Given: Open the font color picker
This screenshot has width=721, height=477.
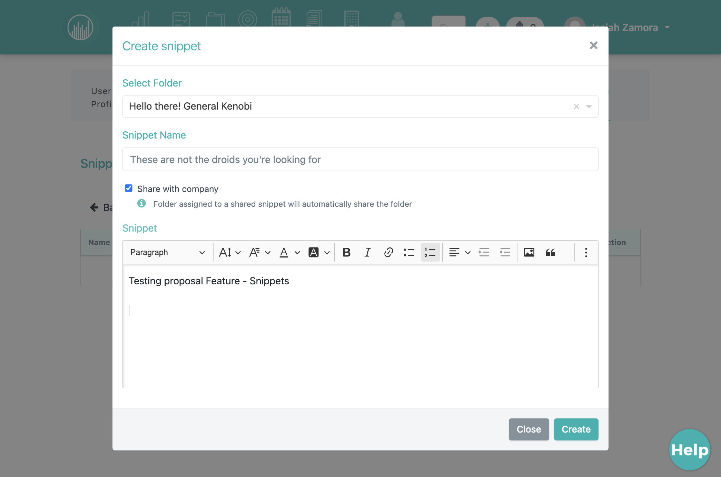Looking at the screenshot, I should [289, 252].
